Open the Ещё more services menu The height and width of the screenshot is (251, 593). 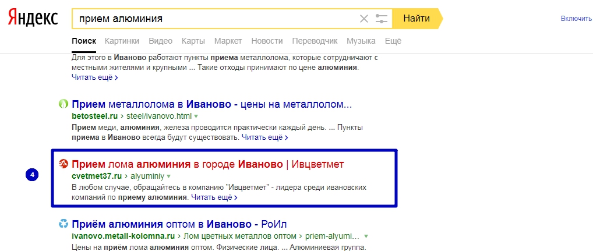[393, 41]
